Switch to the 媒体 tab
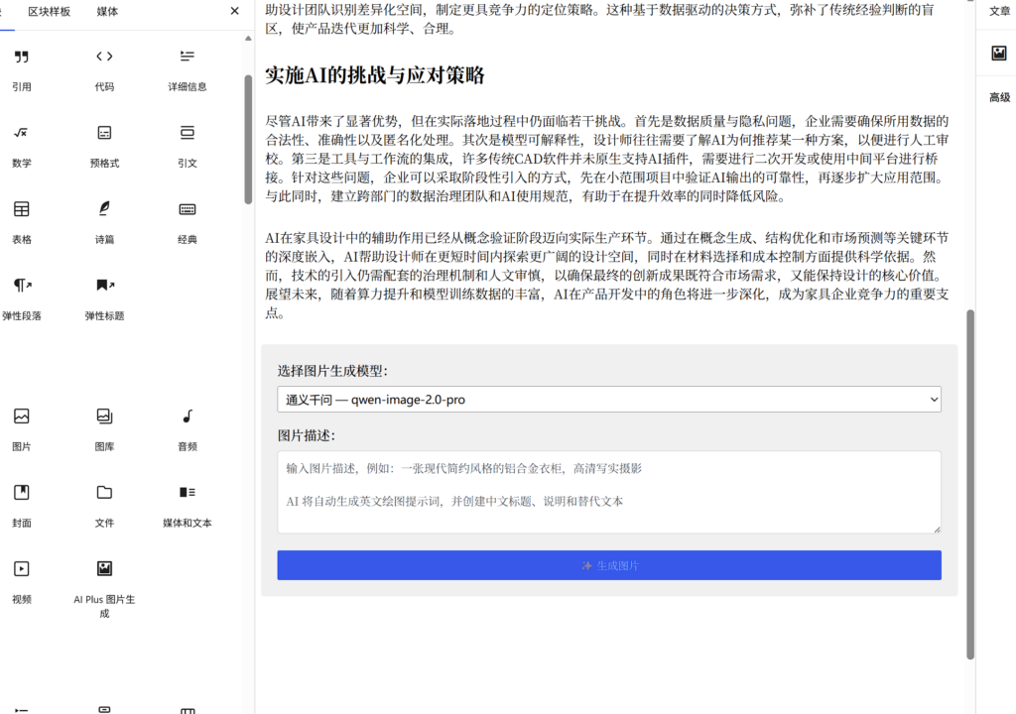Viewport: 1016px width, 714px height. [x=107, y=11]
